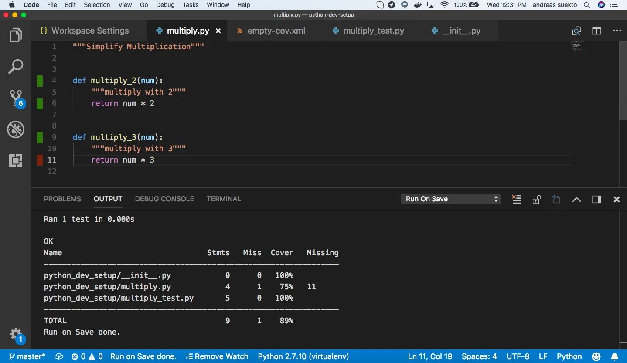Close the bottom panel
The height and width of the screenshot is (363, 627).
(x=617, y=199)
